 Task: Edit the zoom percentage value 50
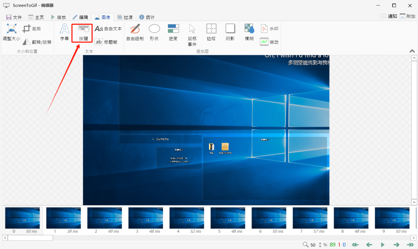pyautogui.click(x=313, y=245)
